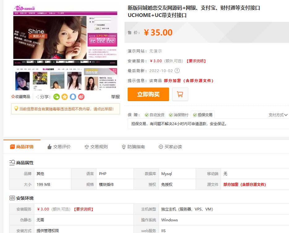
Task: Click 要求说明 link beside 安装服务 price at top
Action: (196, 61)
